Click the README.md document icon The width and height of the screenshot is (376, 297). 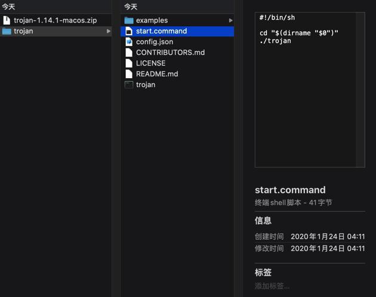click(x=129, y=74)
